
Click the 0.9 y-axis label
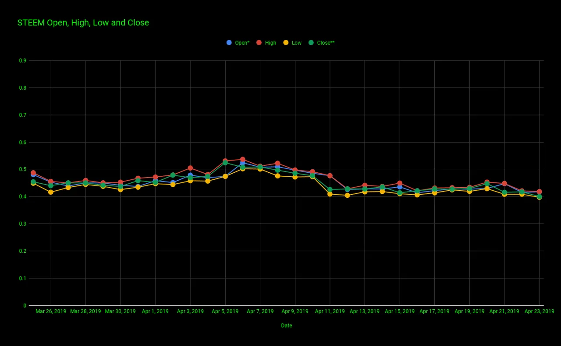[x=22, y=61]
